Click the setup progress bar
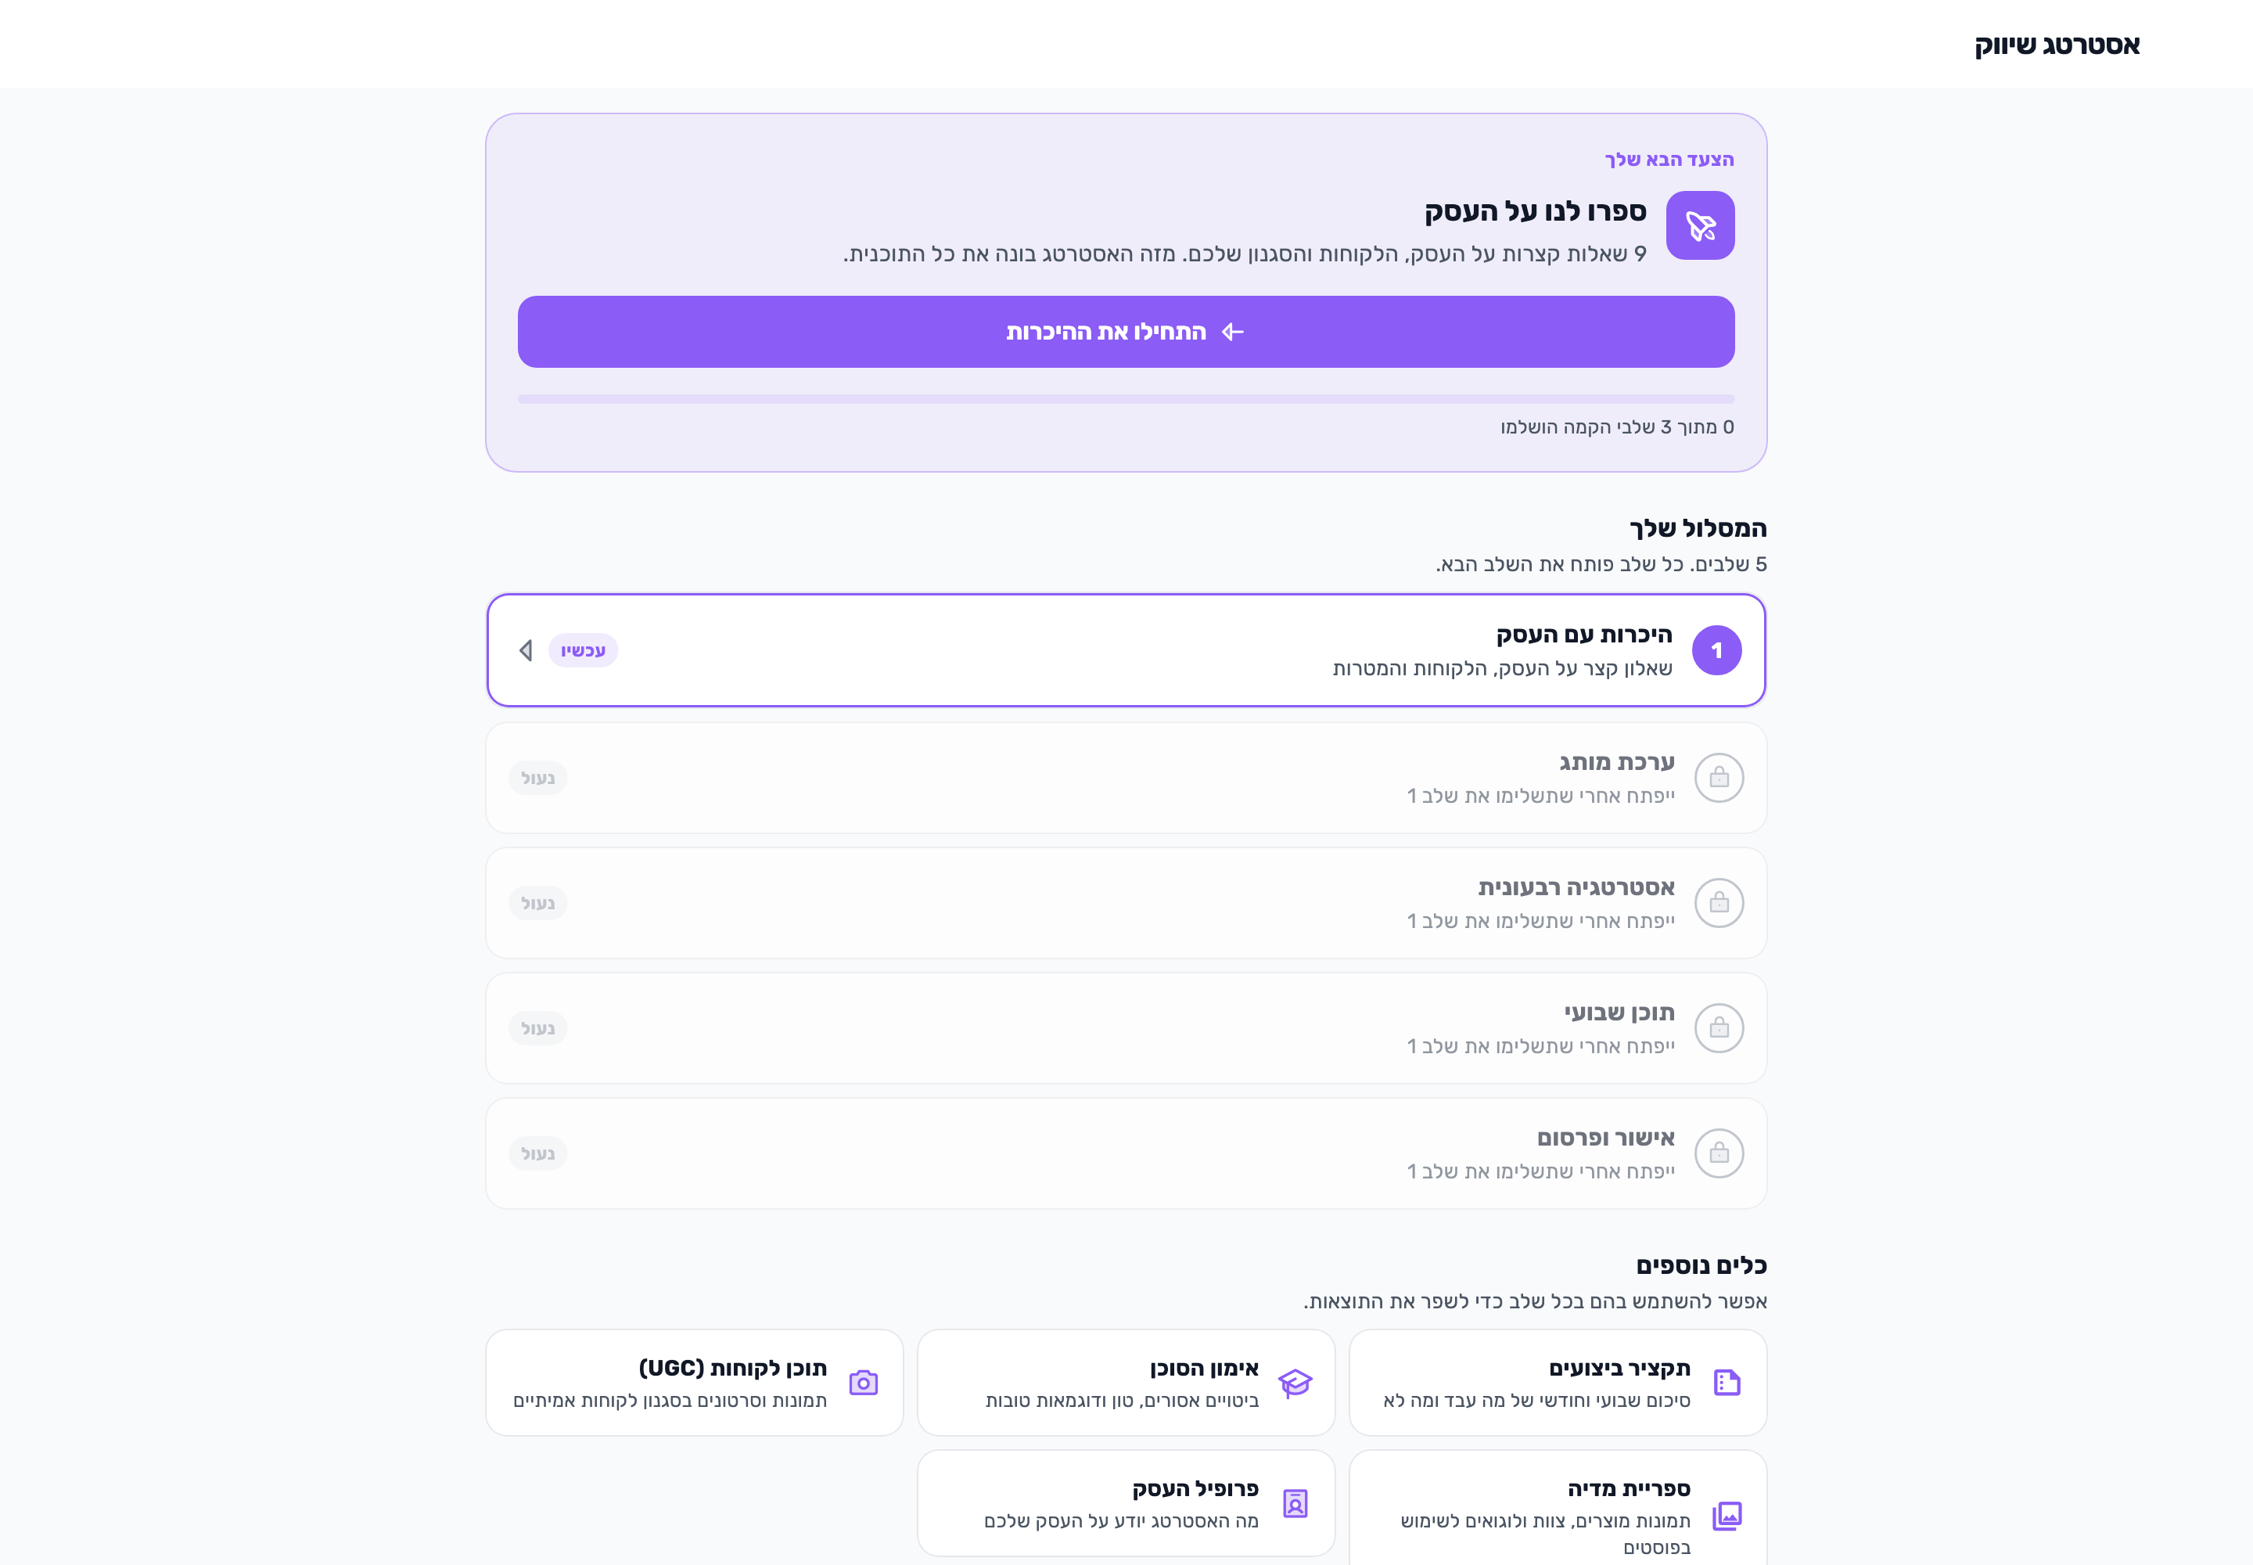Image resolution: width=2253 pixels, height=1565 pixels. (1126, 399)
